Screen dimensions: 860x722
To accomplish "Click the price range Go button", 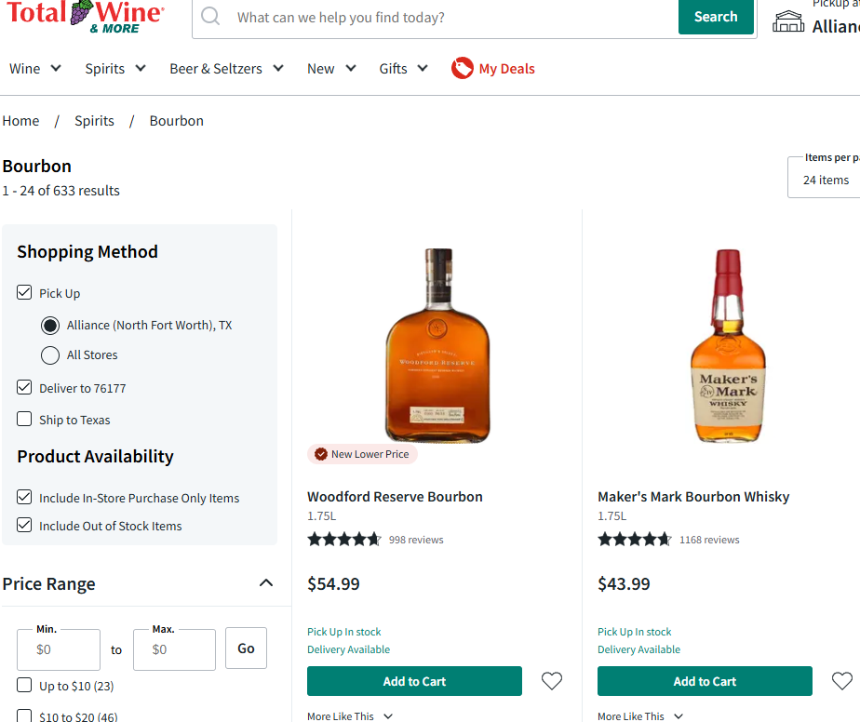I will click(x=246, y=648).
